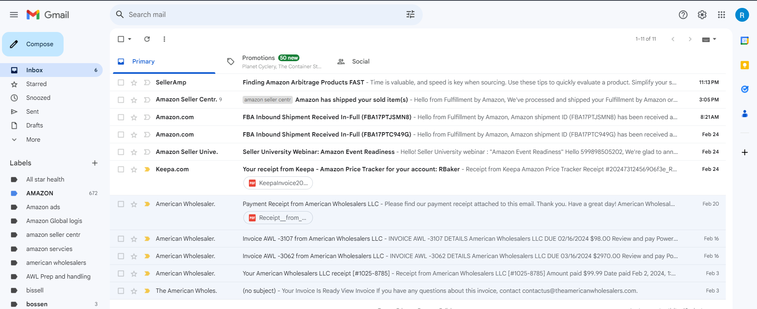Go to the newer messages arrow
This screenshot has height=309, width=757.
click(673, 39)
